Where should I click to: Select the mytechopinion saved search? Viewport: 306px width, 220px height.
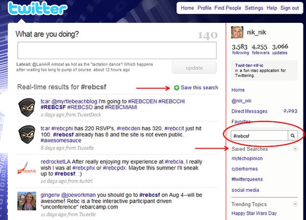[249, 159]
